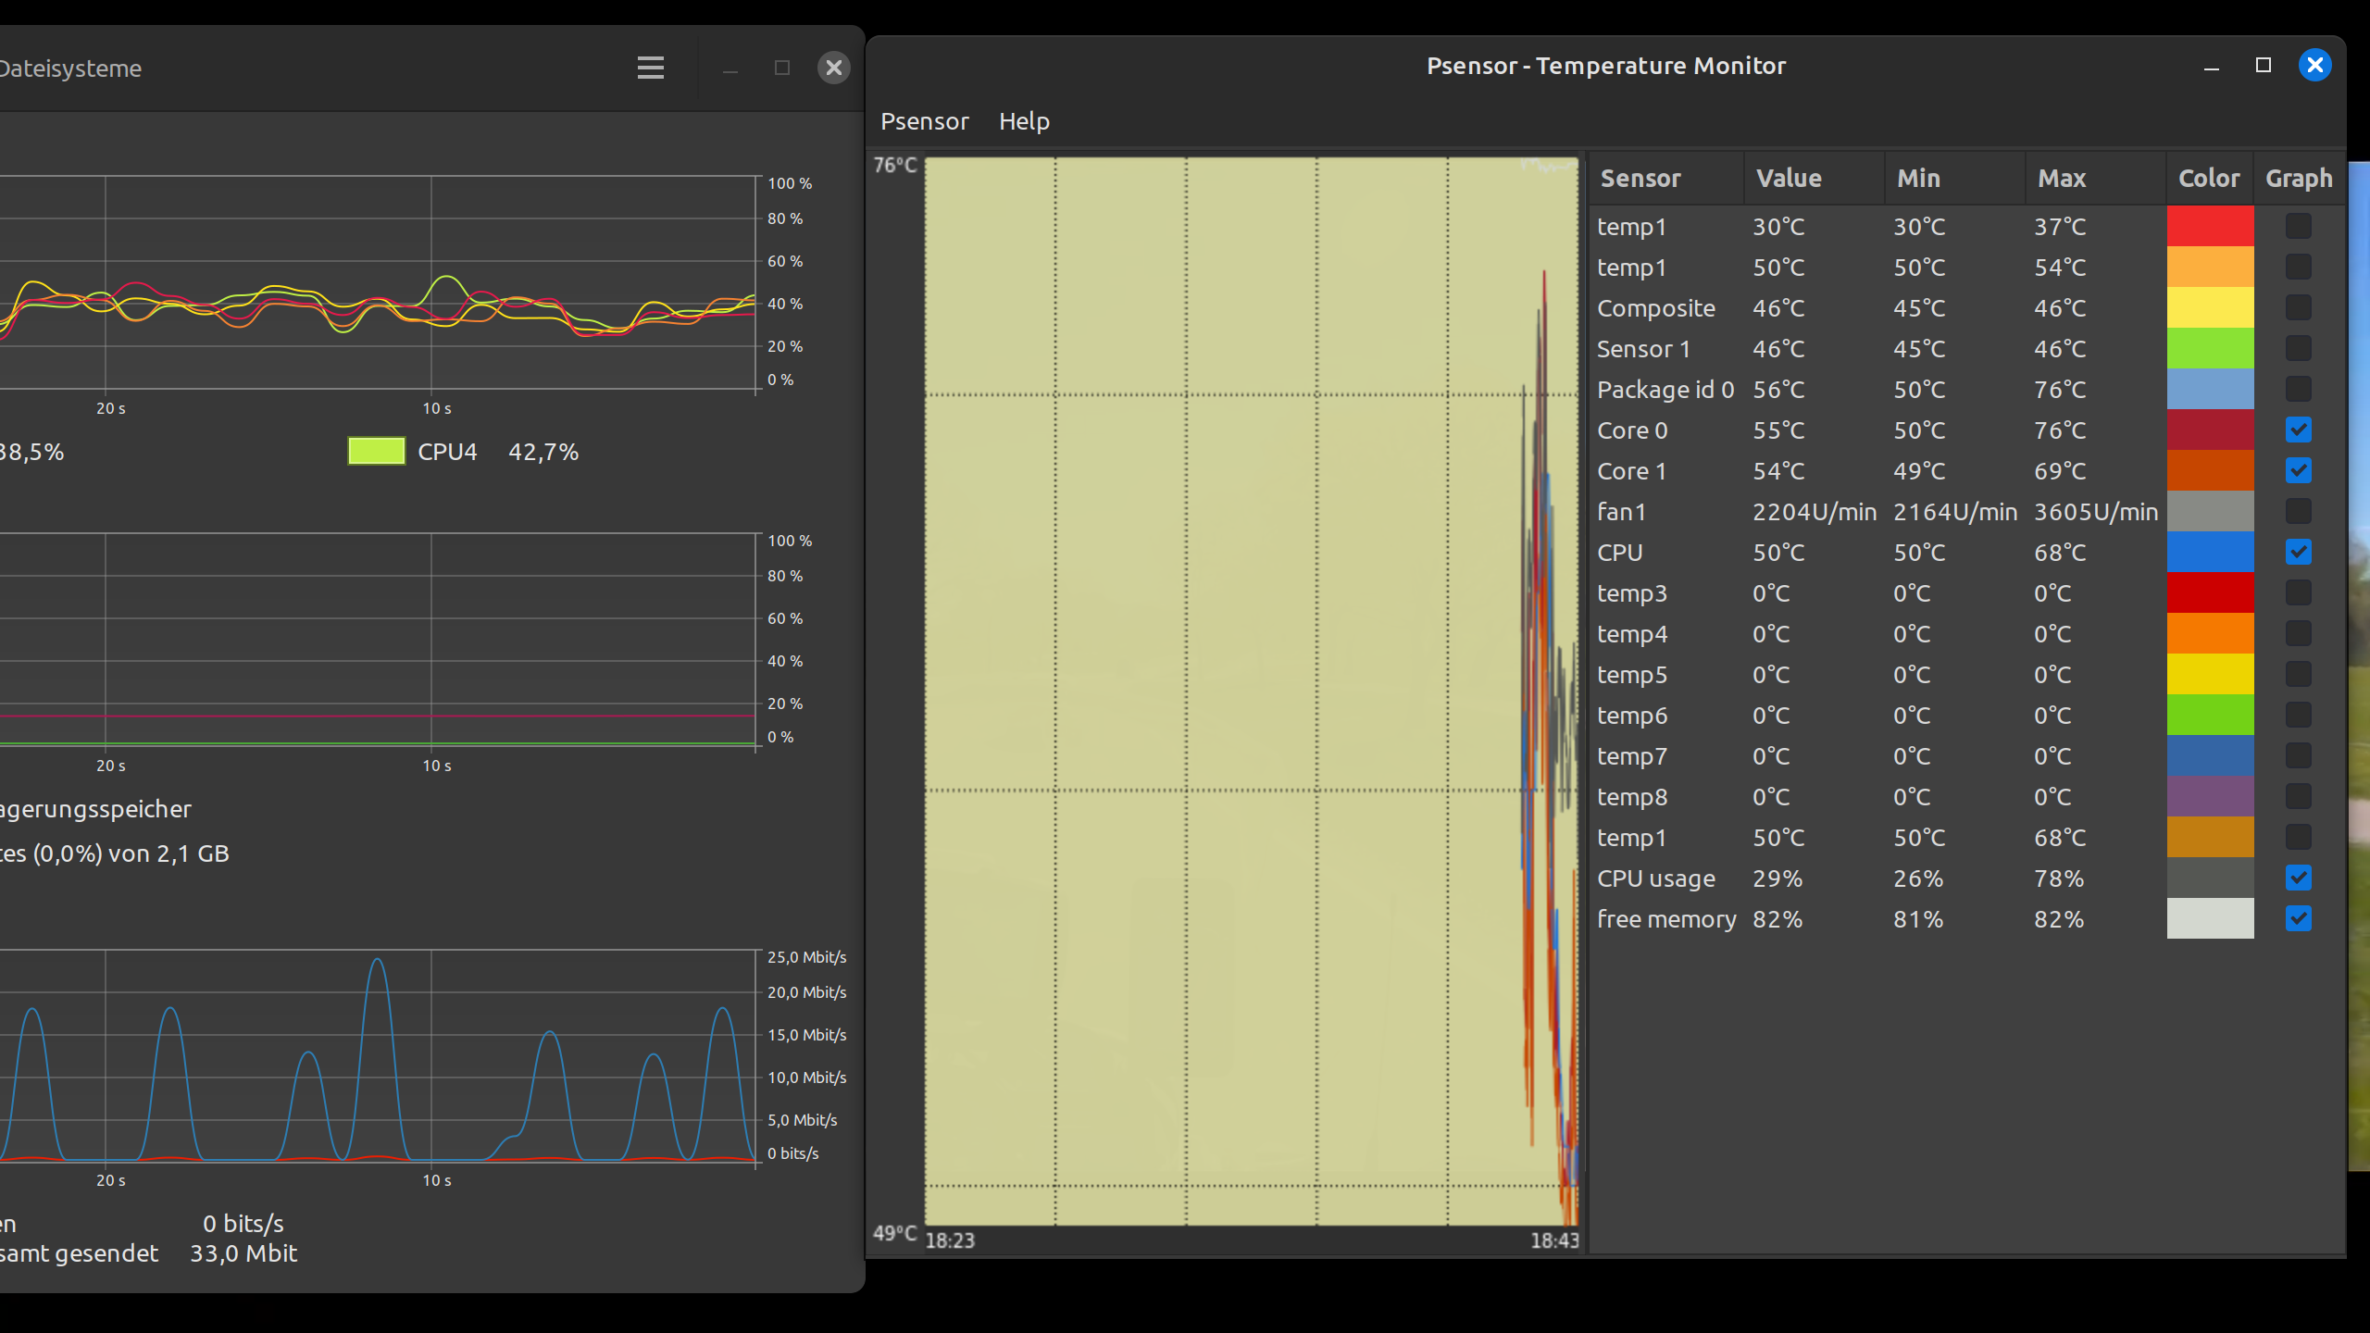Enable graph checkbox for fan1
The width and height of the screenshot is (2370, 1333).
(x=2298, y=512)
